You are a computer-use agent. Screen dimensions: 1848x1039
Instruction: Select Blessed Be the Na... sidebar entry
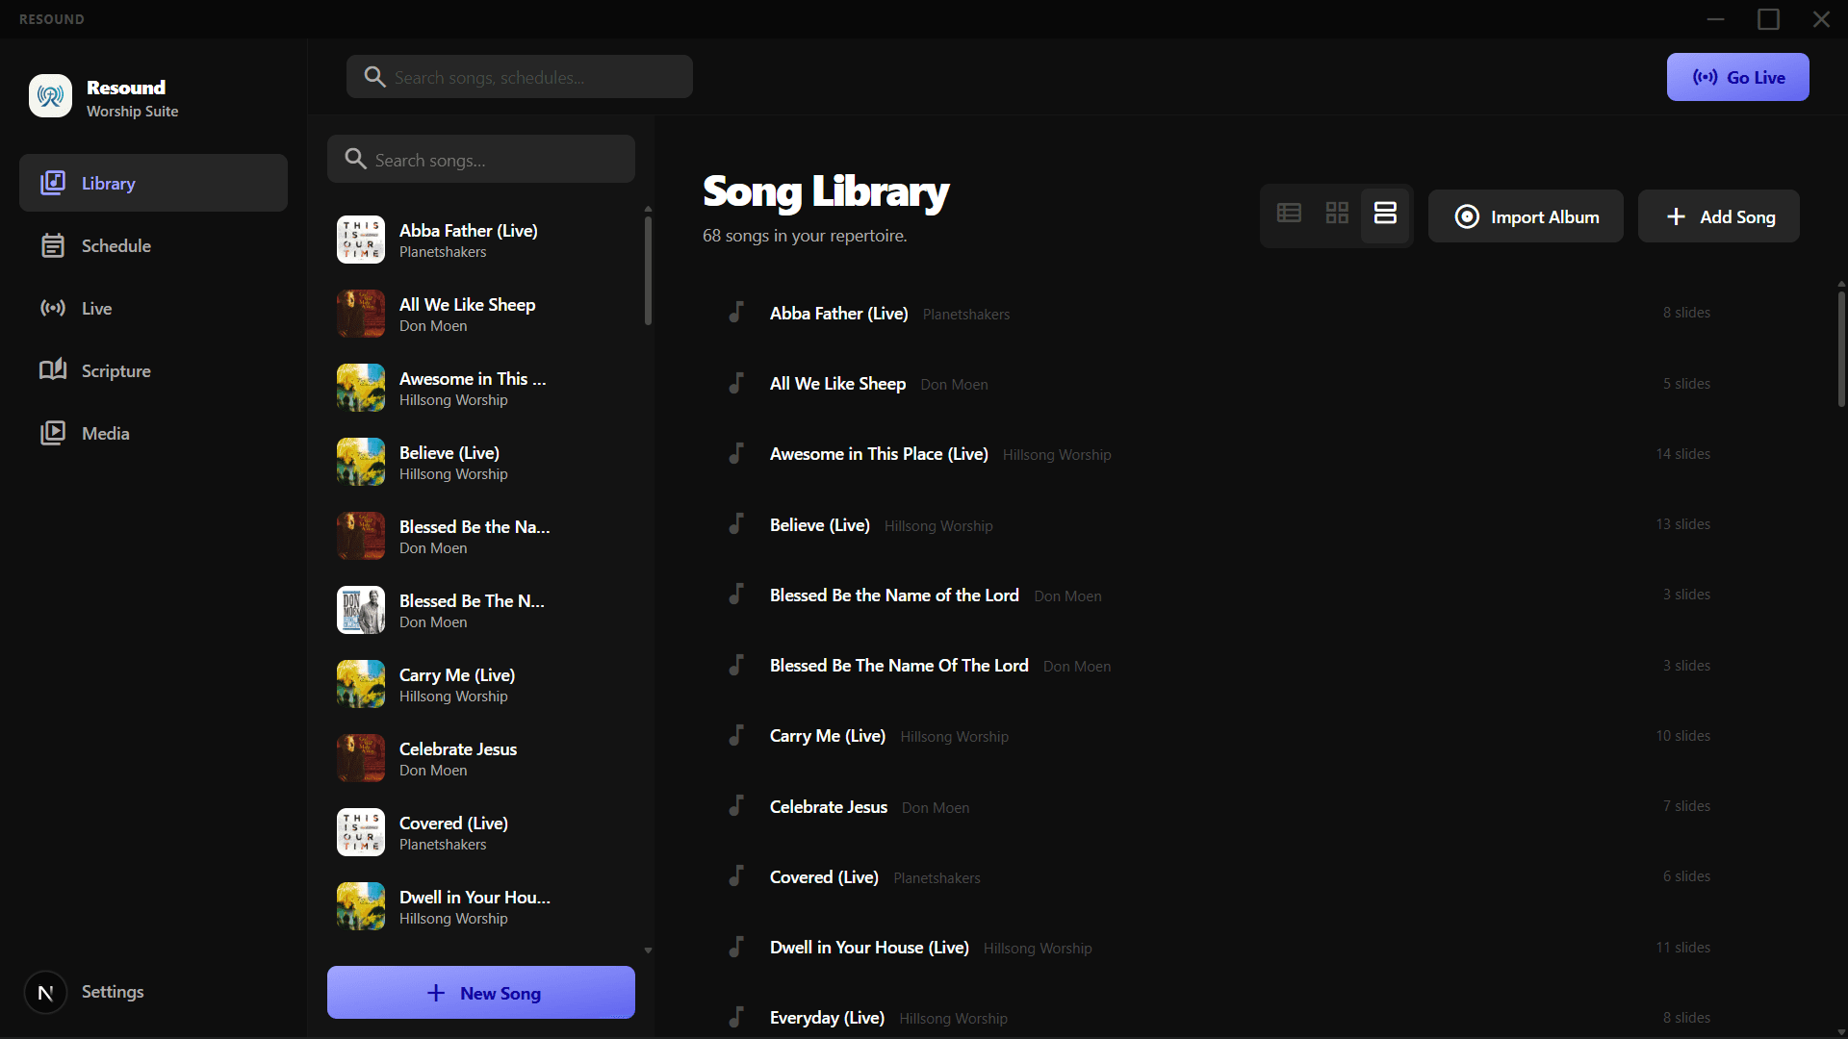point(480,536)
